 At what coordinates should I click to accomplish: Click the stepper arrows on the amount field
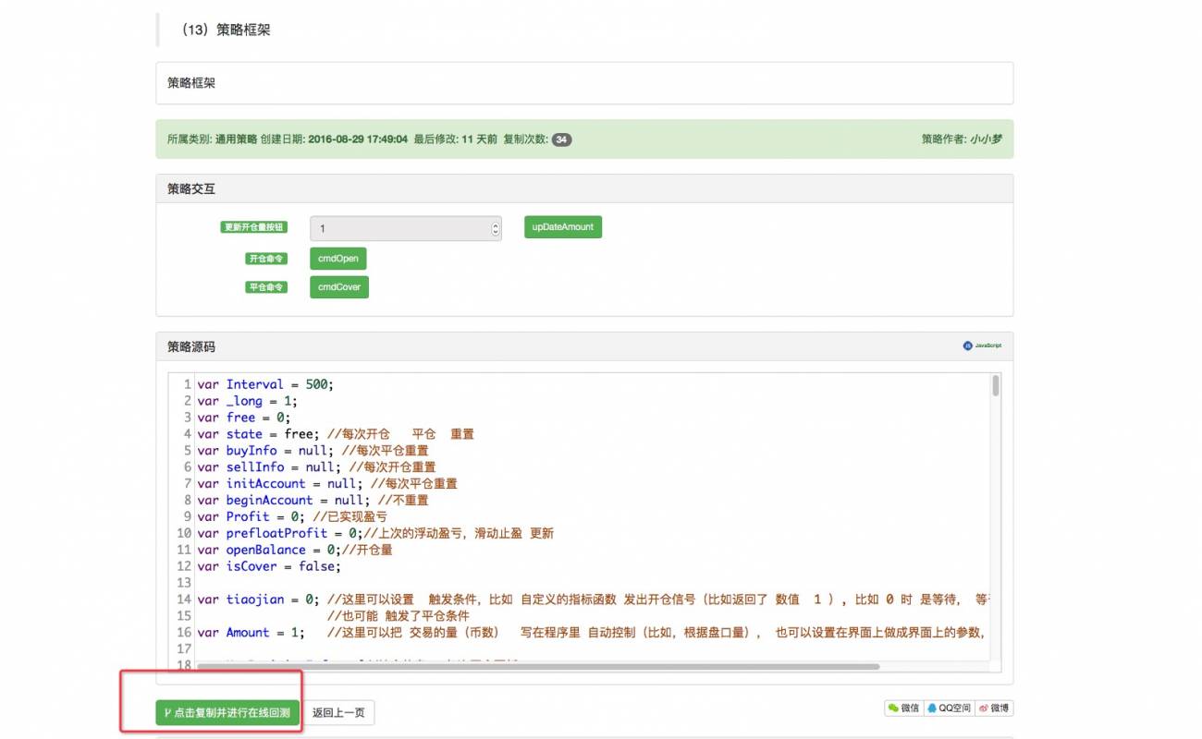496,228
